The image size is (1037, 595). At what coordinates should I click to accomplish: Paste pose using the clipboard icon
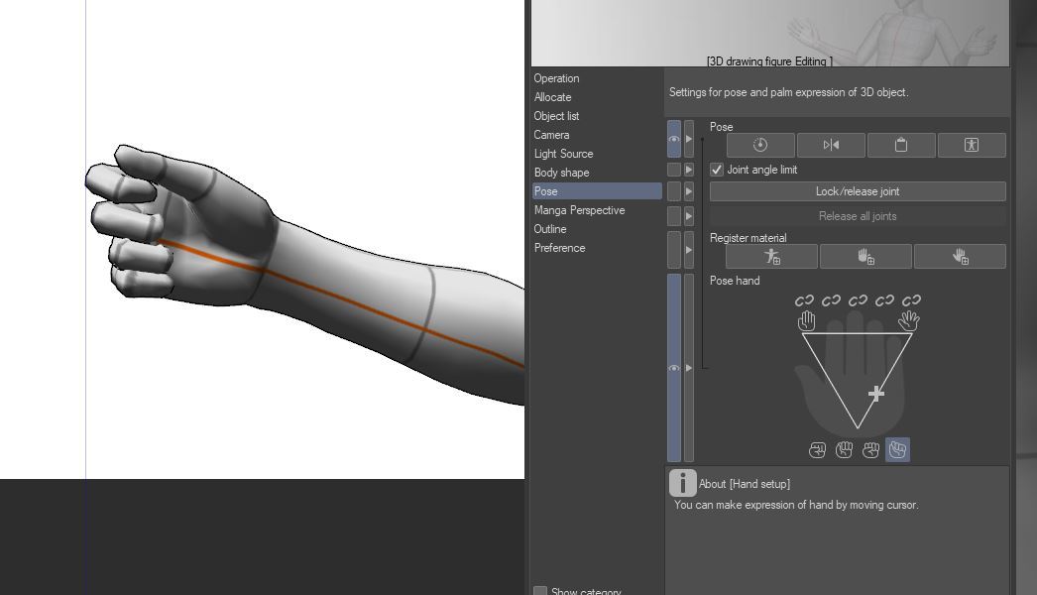(901, 145)
